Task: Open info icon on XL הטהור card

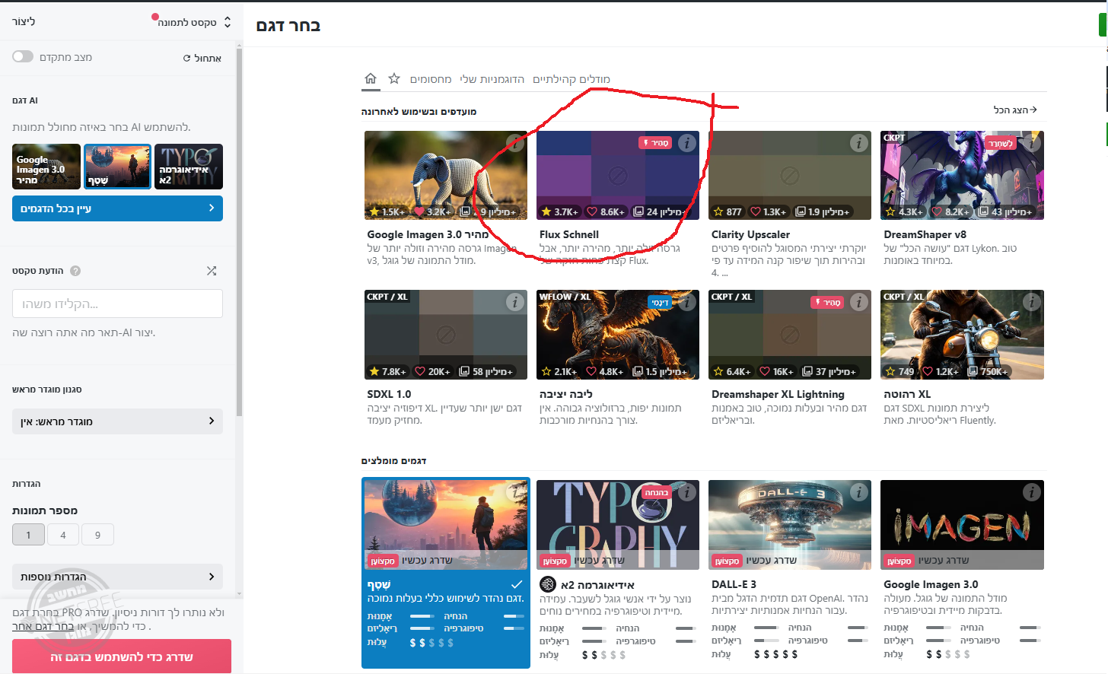Action: coord(1031,302)
